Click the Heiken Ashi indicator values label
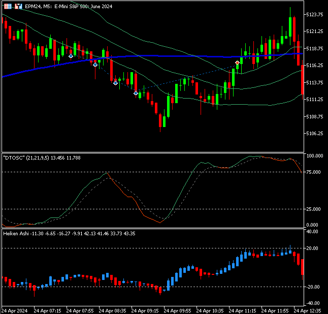The height and width of the screenshot is (314, 328). [69, 233]
